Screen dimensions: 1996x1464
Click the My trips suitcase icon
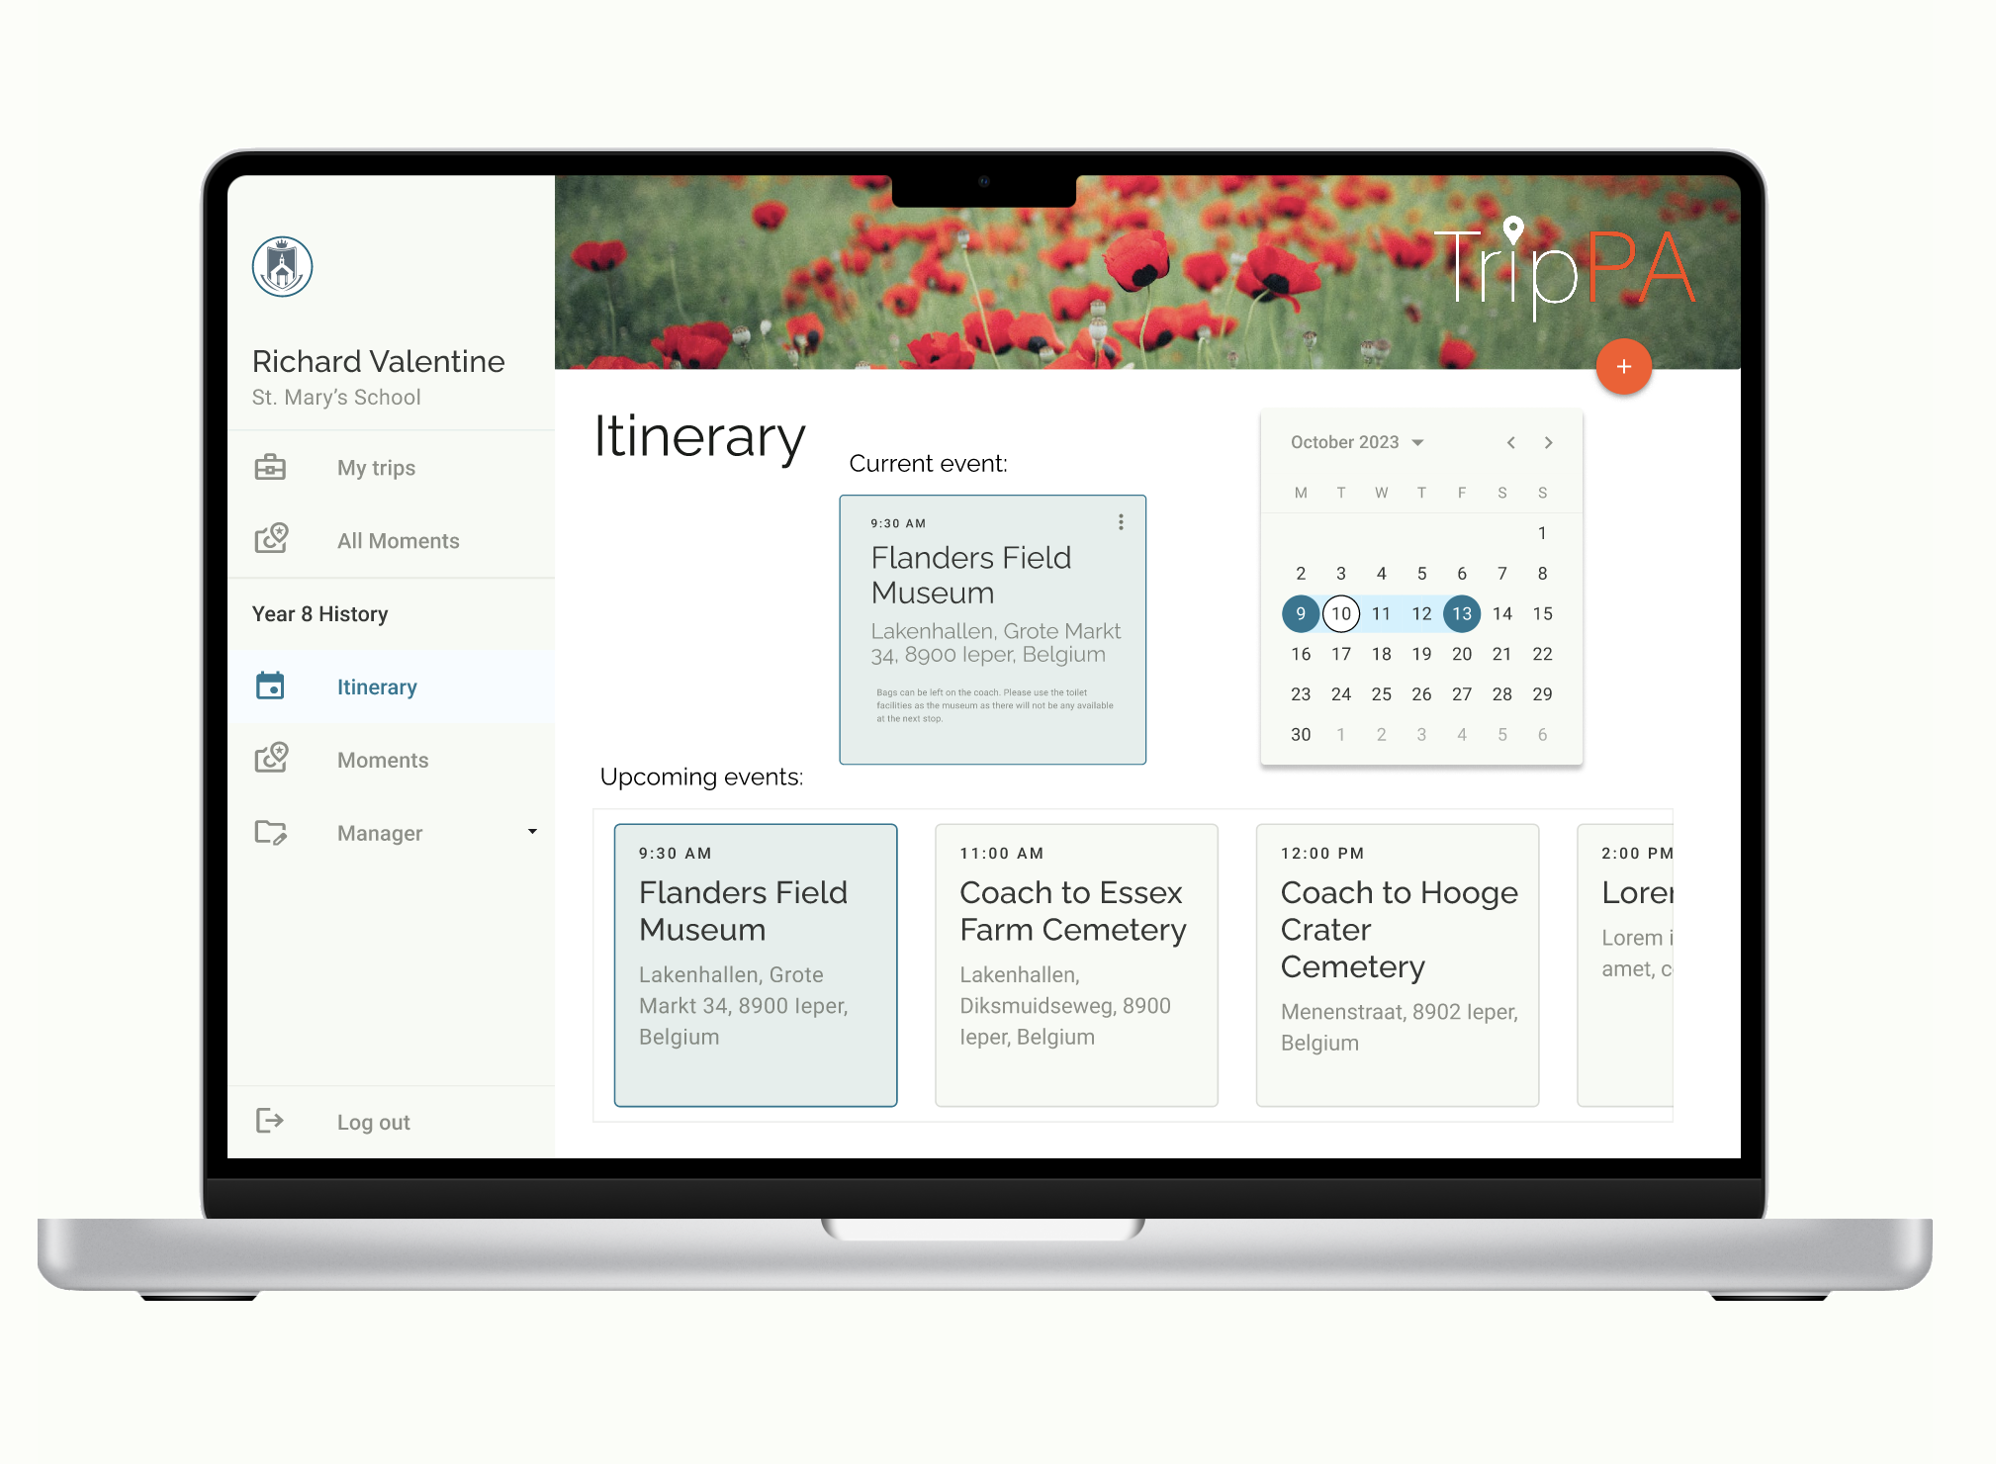(x=270, y=467)
